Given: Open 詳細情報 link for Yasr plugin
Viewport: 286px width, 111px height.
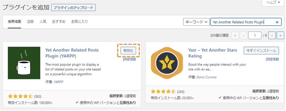Looking at the screenshot, I should [272, 59].
